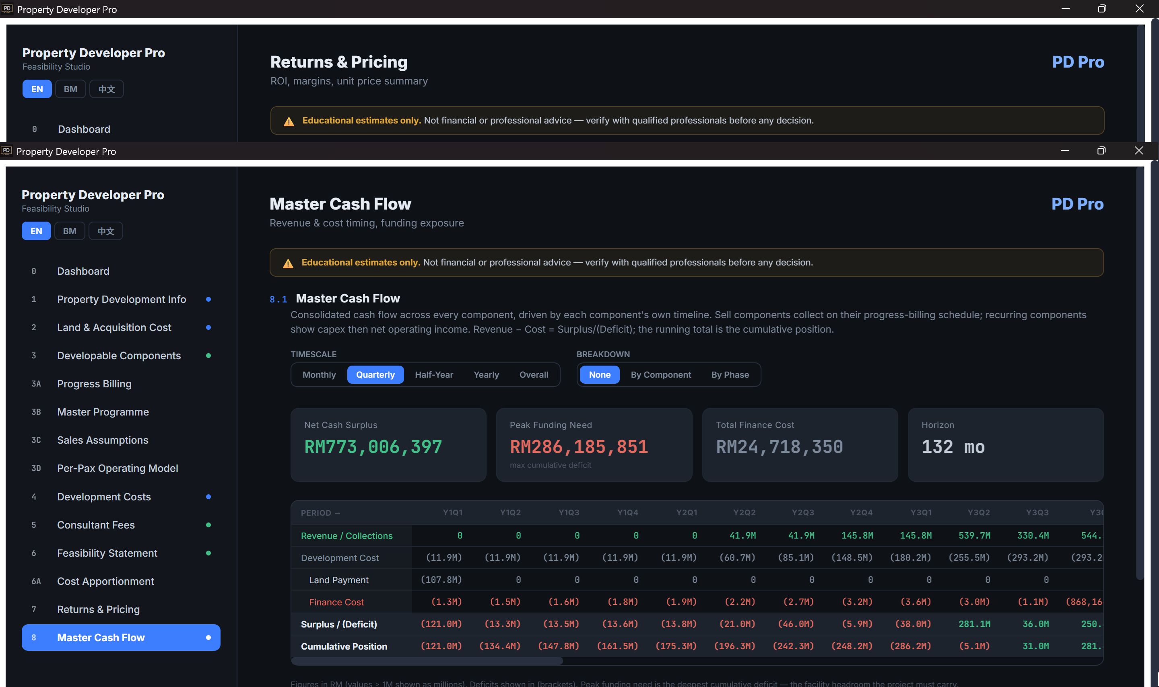Open Dashboard in the front window sidebar
The image size is (1159, 687).
[121, 271]
